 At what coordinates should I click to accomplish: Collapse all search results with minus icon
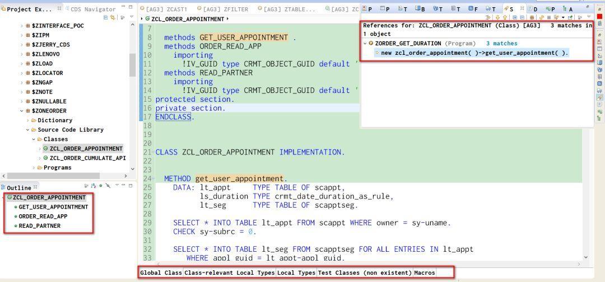pyautogui.click(x=522, y=17)
